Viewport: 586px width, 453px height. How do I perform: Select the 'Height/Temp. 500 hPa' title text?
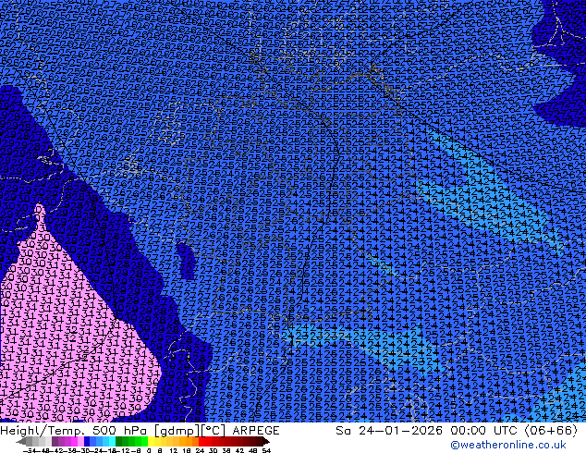75,431
